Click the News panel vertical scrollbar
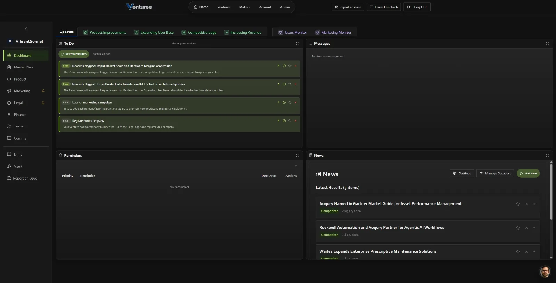This screenshot has width=556, height=283. 551,192
